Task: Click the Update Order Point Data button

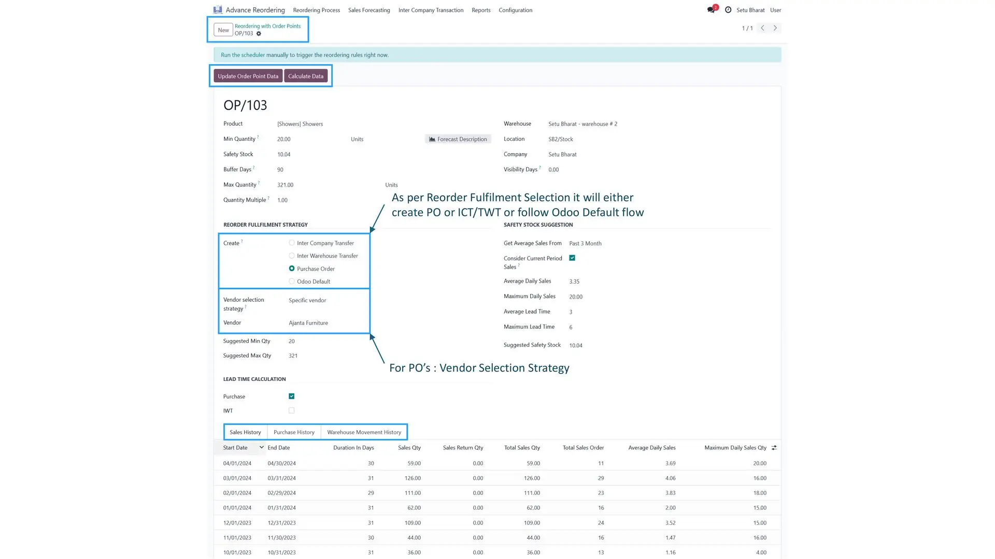Action: click(248, 76)
